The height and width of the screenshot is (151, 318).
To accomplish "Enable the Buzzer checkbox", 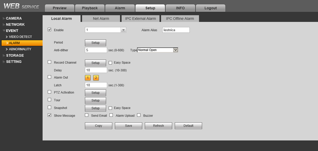I will point(139,115).
